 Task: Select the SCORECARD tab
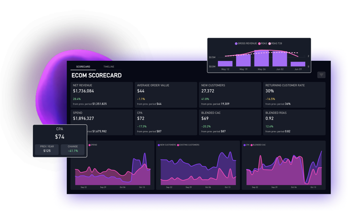(x=83, y=67)
